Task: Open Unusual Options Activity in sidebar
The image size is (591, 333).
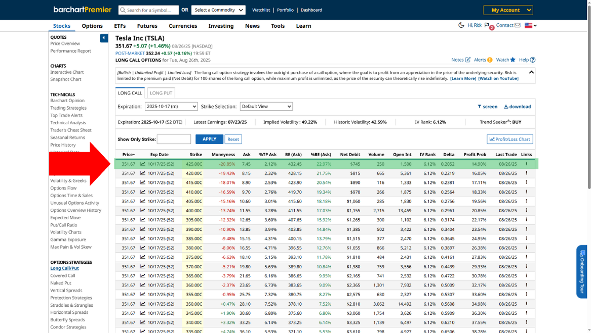Action: coord(74,203)
